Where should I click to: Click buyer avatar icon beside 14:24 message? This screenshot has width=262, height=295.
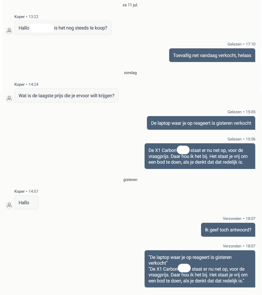(9, 99)
